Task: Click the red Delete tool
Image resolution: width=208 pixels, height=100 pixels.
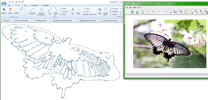Action: (x=10, y=11)
